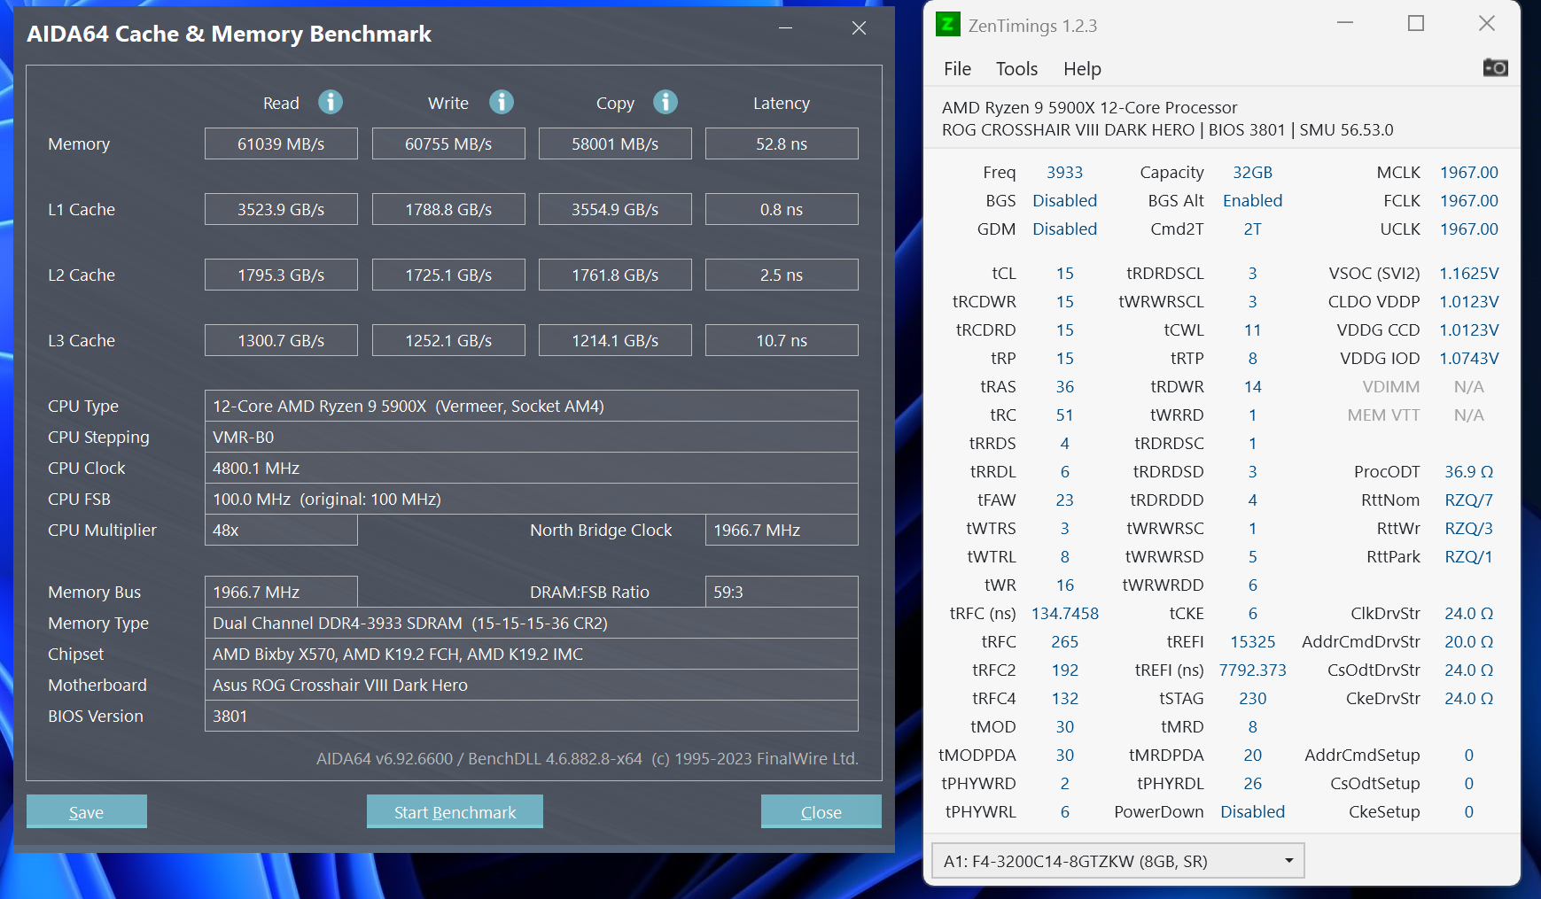Open the memory module A1 dropdown
The height and width of the screenshot is (899, 1541).
point(1118,861)
